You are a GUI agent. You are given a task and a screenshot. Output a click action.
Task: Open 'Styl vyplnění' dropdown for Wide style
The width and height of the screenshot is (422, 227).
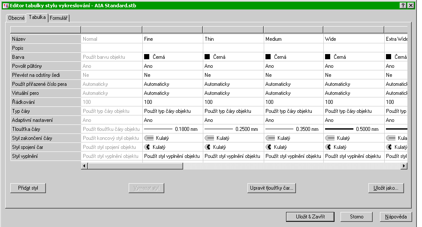click(353, 156)
